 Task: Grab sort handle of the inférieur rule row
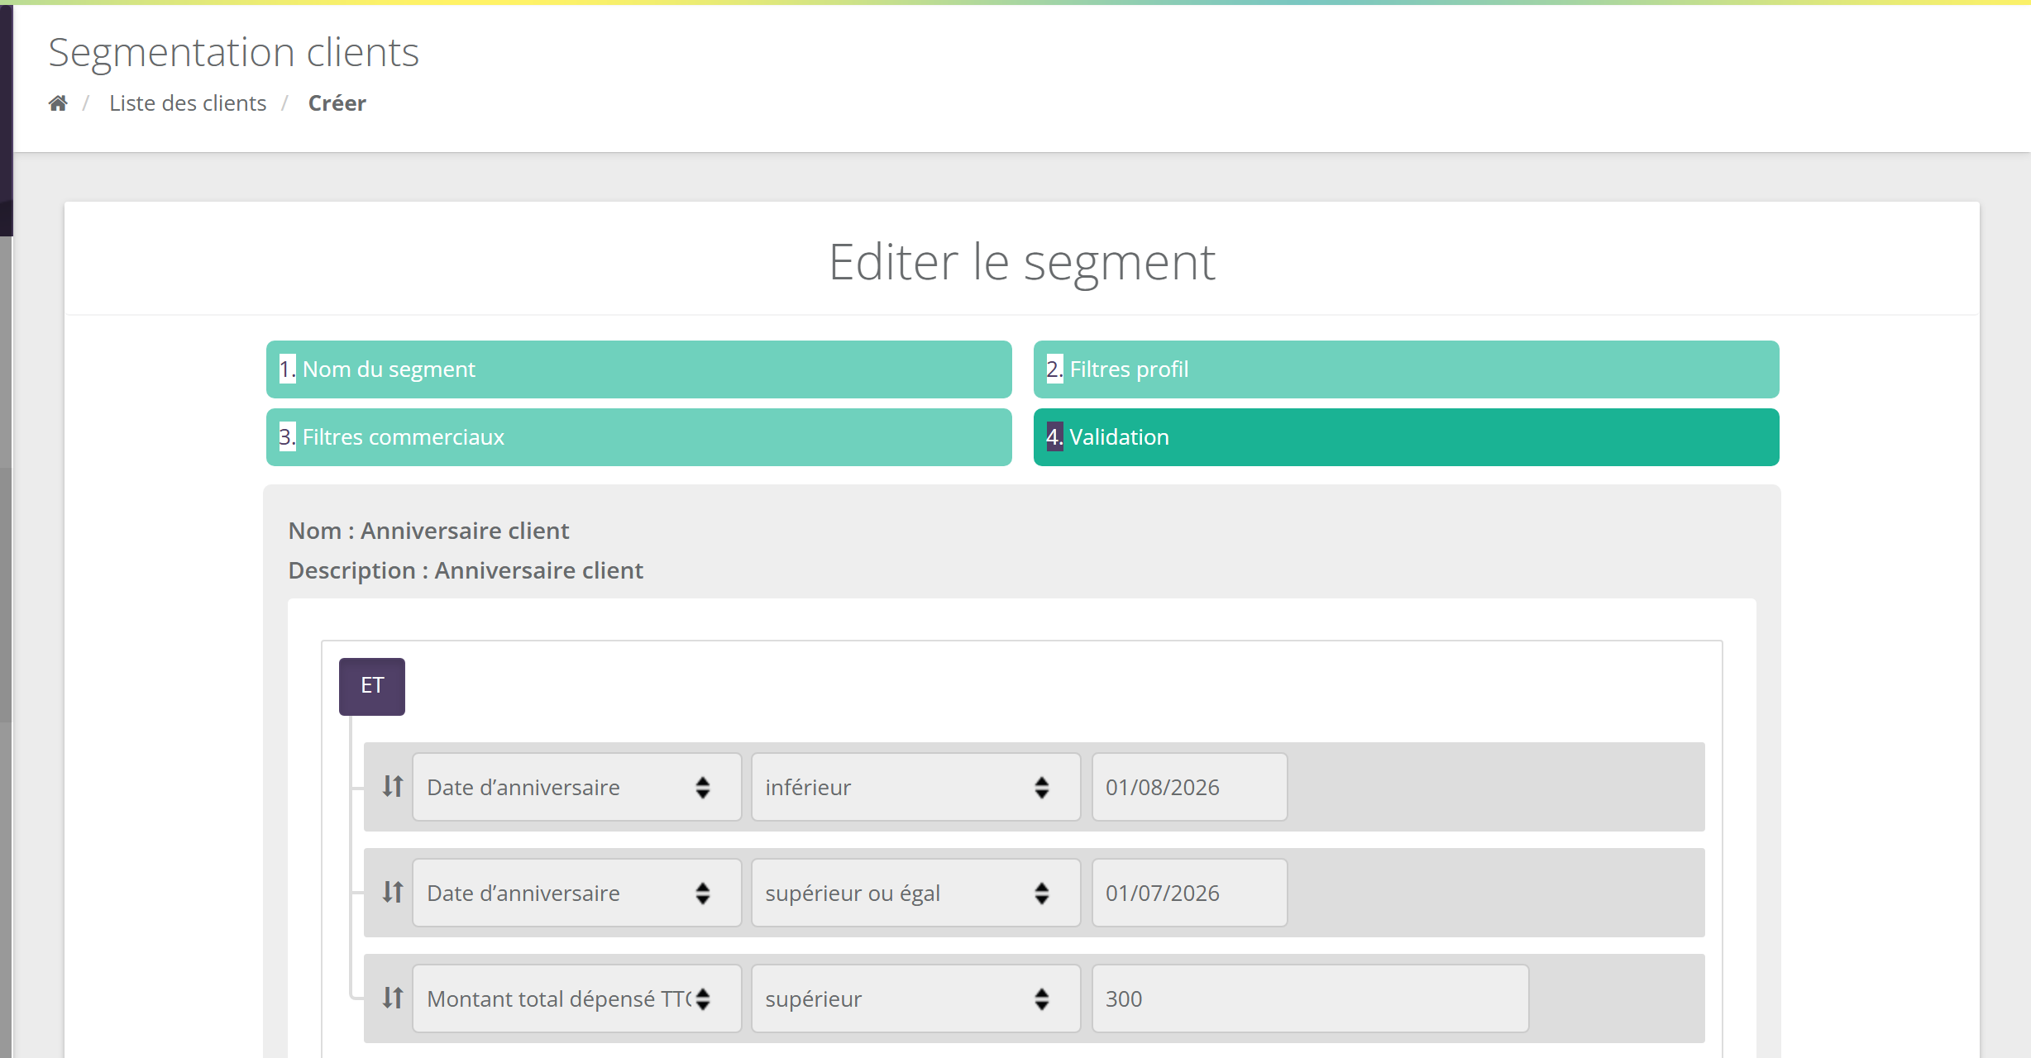pyautogui.click(x=393, y=786)
